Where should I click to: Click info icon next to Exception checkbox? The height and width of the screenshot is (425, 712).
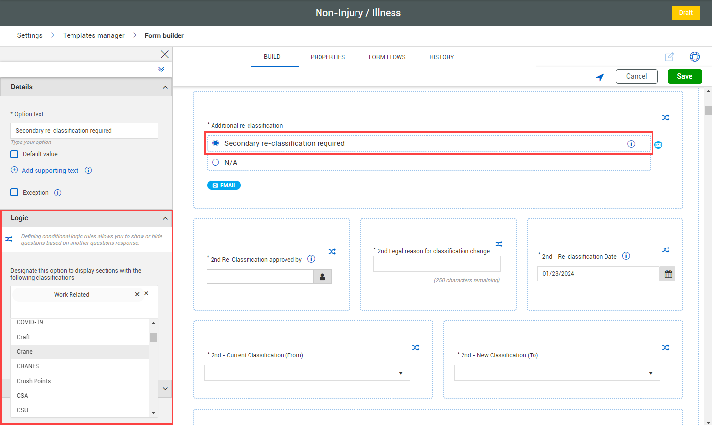[x=58, y=193]
